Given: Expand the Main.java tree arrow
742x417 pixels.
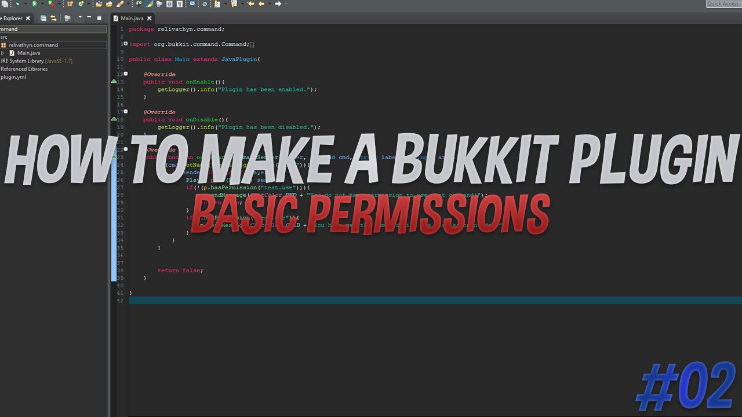Looking at the screenshot, I should point(2,53).
